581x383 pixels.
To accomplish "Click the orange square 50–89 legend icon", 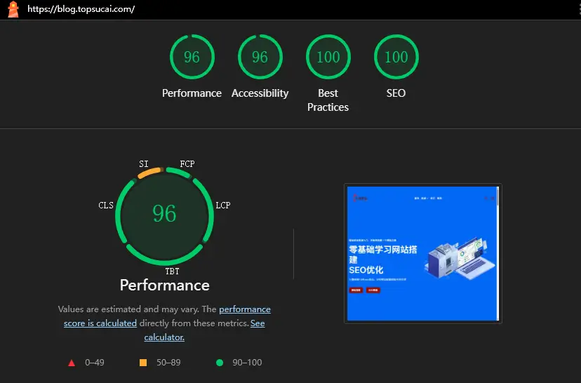I will (x=143, y=363).
